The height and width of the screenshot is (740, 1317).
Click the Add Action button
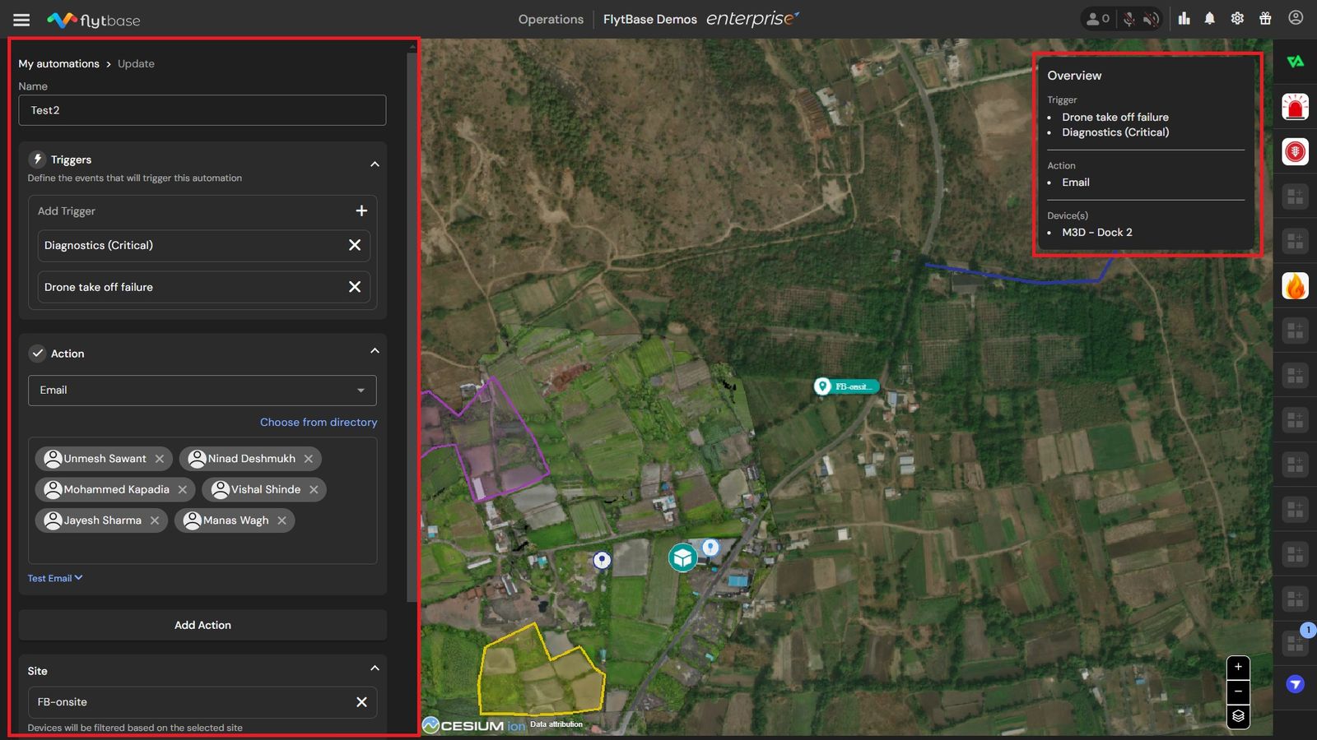point(202,625)
